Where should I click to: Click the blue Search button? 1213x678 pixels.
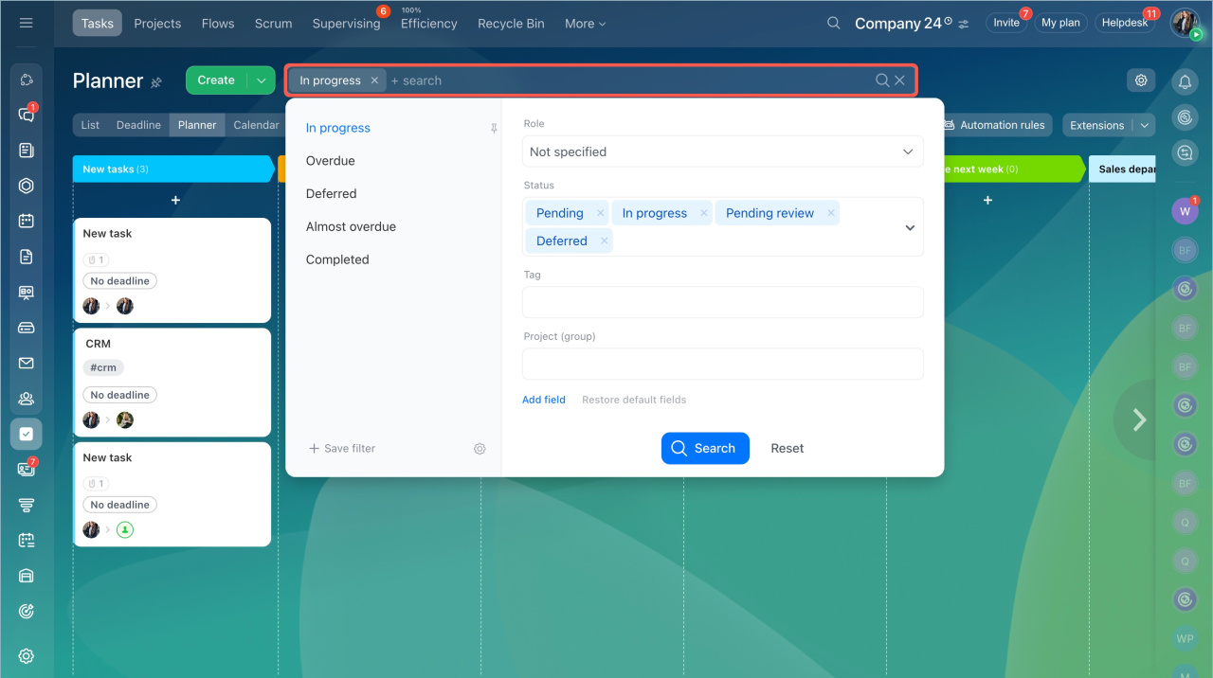[x=705, y=449]
